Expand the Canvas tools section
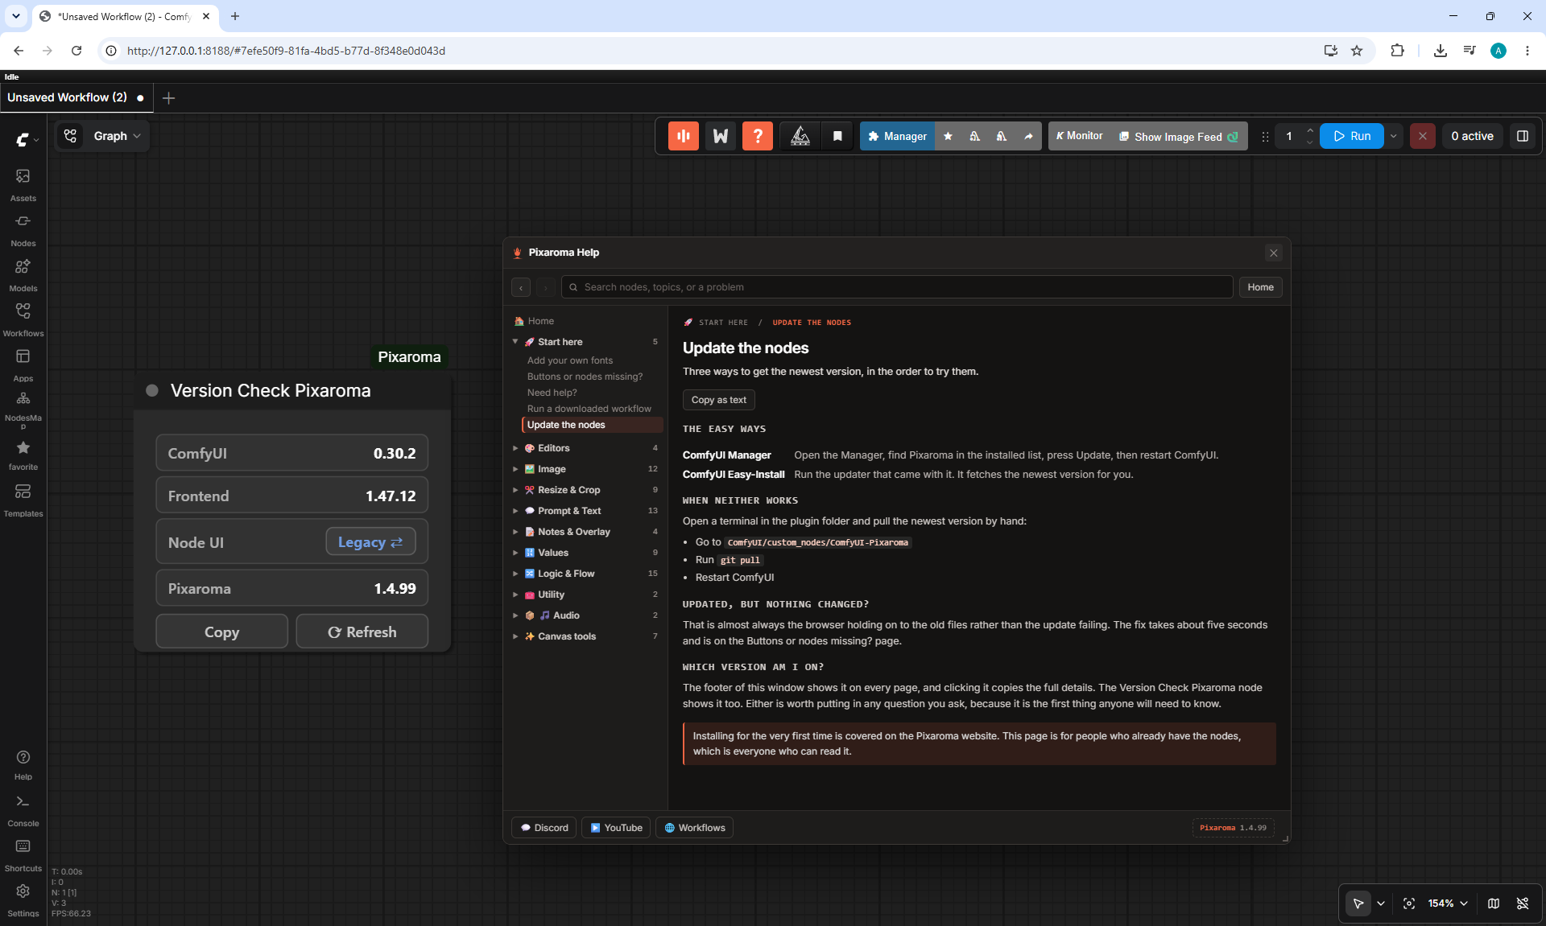This screenshot has width=1546, height=926. (x=515, y=636)
